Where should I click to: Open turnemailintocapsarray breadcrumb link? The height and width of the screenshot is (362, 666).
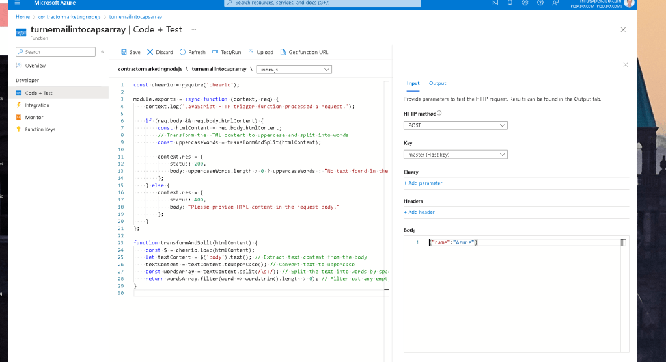(135, 17)
